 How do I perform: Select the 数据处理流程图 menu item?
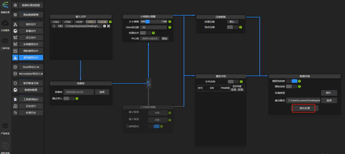(x=31, y=5)
